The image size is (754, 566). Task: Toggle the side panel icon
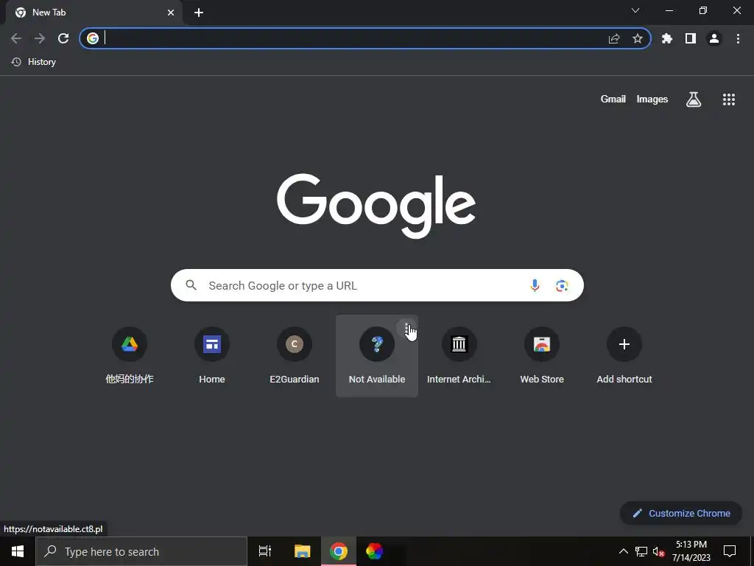pyautogui.click(x=691, y=38)
